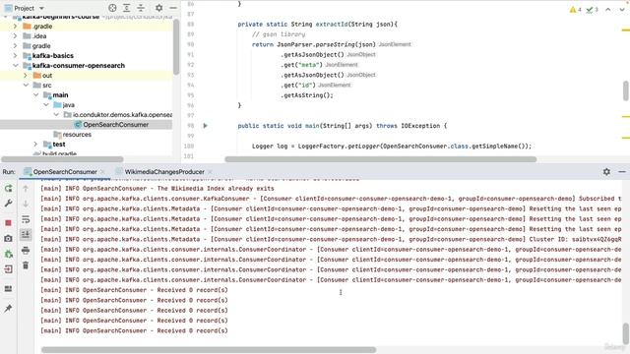Click the Restore Layout icon in Run sidebar

pos(8,288)
